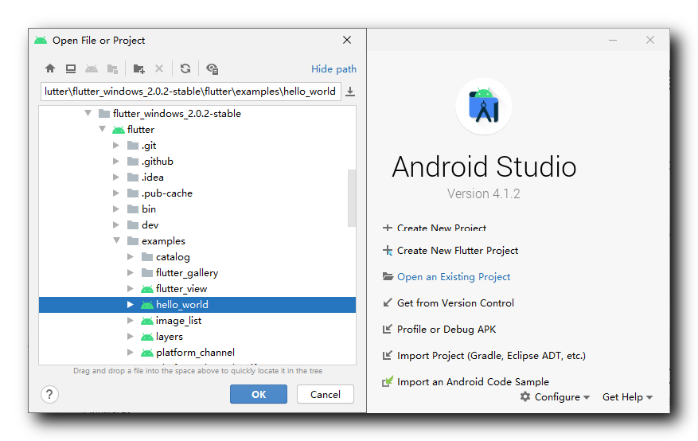Click the arrow icon next to Get from Version Control
Screen dimensions: 698x441
pyautogui.click(x=388, y=302)
